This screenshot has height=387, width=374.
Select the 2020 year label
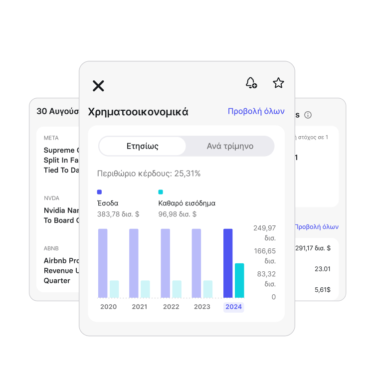(108, 307)
